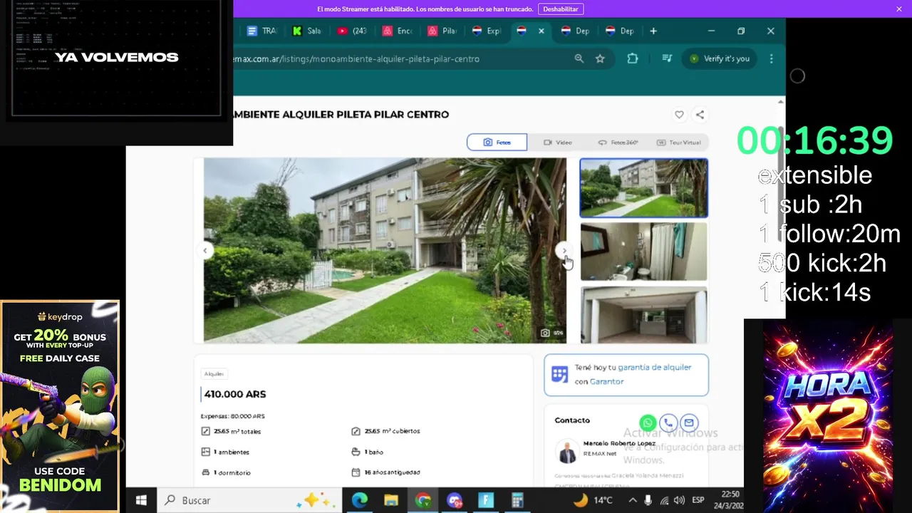Open Chrome three-dot menu
This screenshot has height=513, width=912.
click(x=771, y=58)
